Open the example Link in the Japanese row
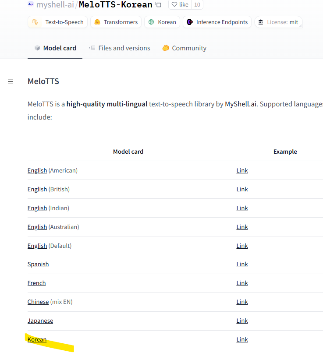The height and width of the screenshot is (356, 323). tap(242, 321)
